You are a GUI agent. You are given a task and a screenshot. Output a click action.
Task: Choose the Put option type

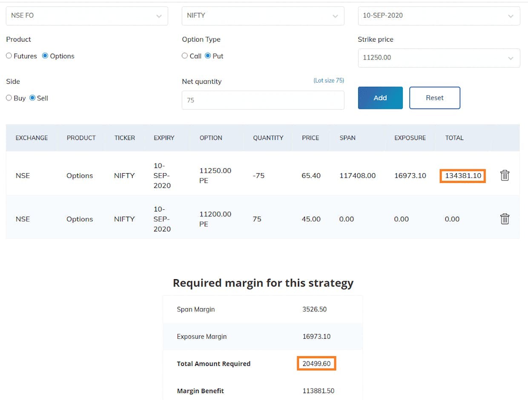[208, 56]
